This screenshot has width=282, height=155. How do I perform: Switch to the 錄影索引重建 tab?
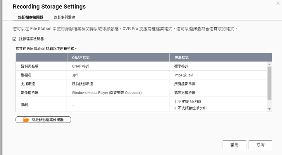(64, 17)
